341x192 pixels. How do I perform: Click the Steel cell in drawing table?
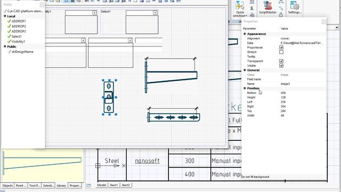(112, 161)
